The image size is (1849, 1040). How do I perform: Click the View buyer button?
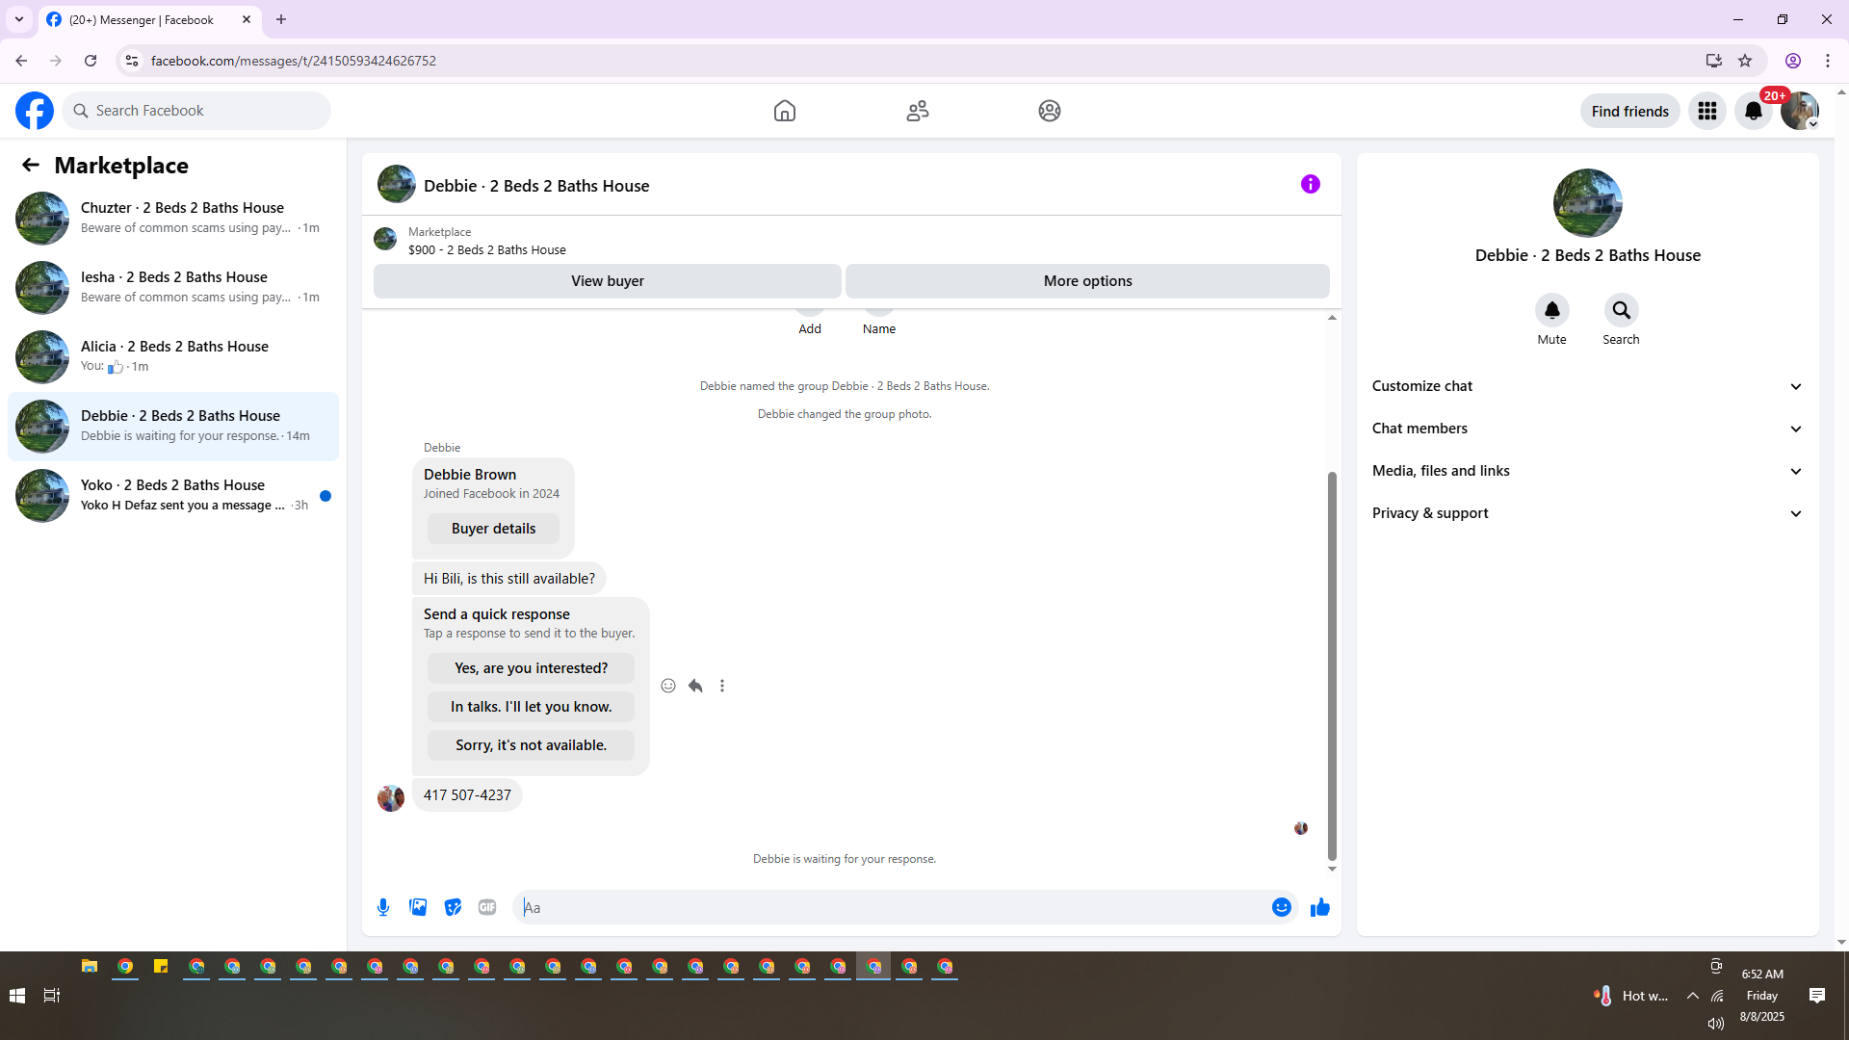click(x=607, y=281)
